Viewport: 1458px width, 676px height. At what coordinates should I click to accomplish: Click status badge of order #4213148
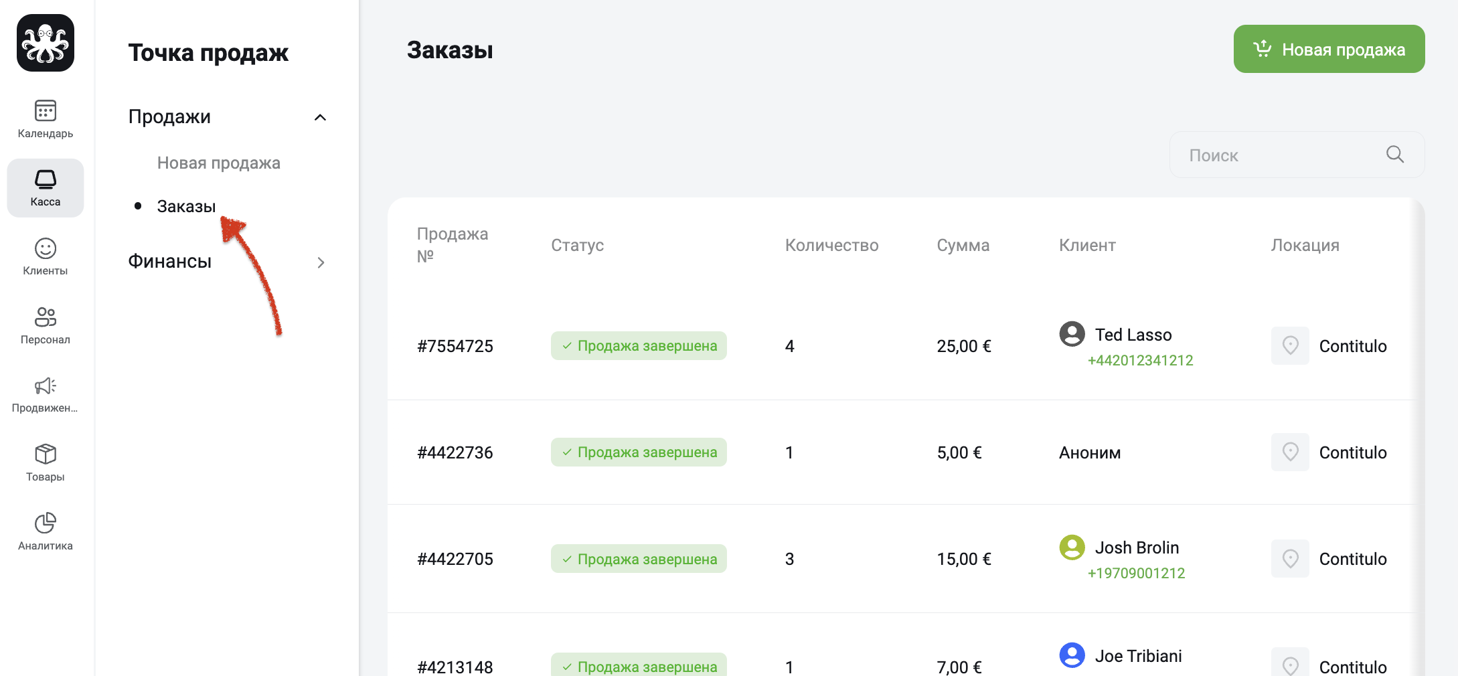(639, 665)
